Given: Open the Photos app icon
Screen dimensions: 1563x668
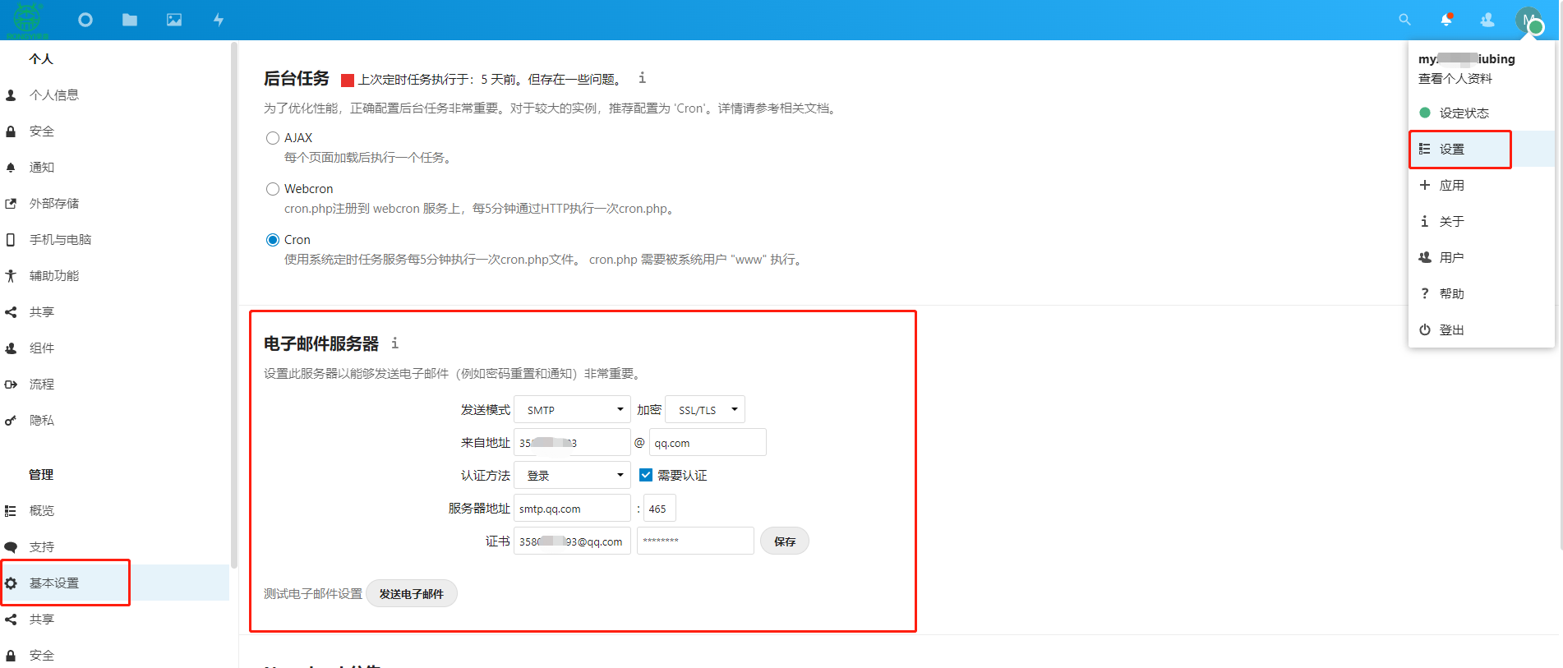Looking at the screenshot, I should click(174, 20).
